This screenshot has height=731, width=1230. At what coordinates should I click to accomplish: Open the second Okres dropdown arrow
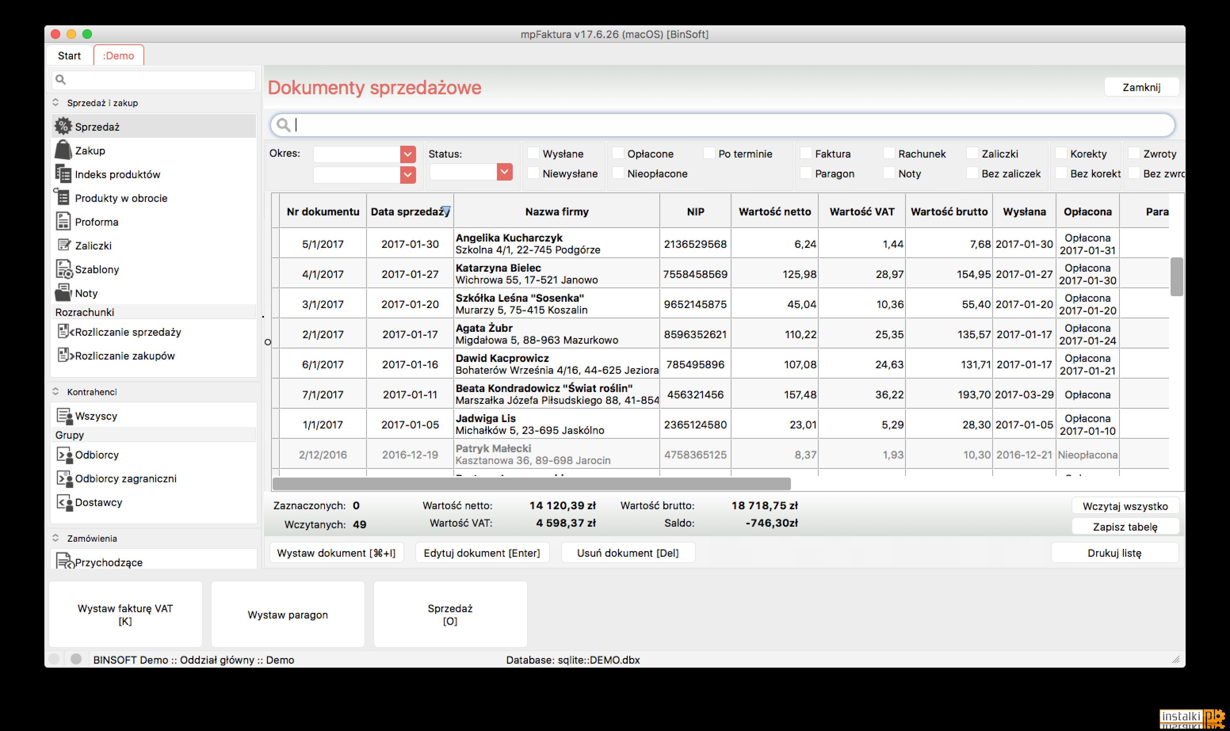click(407, 175)
